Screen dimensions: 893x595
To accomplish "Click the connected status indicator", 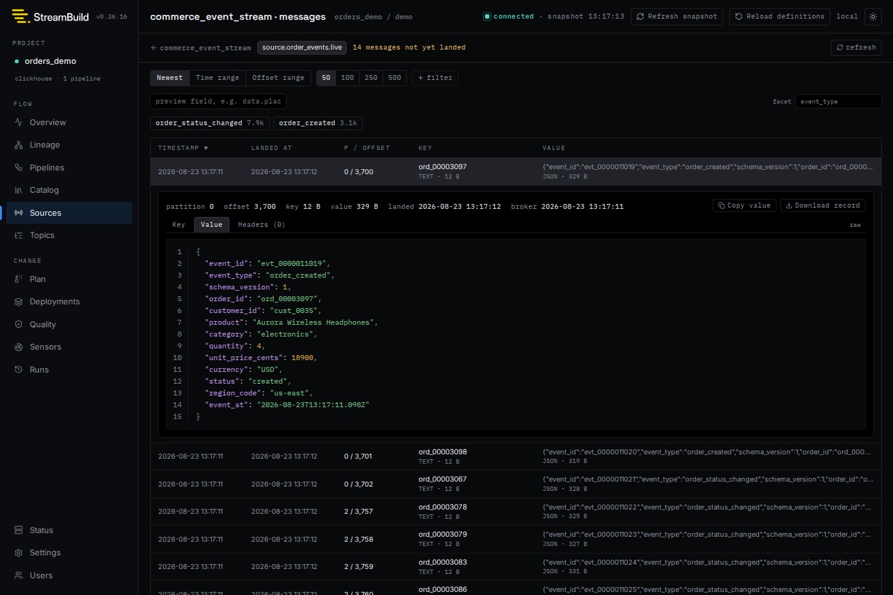I will (509, 17).
